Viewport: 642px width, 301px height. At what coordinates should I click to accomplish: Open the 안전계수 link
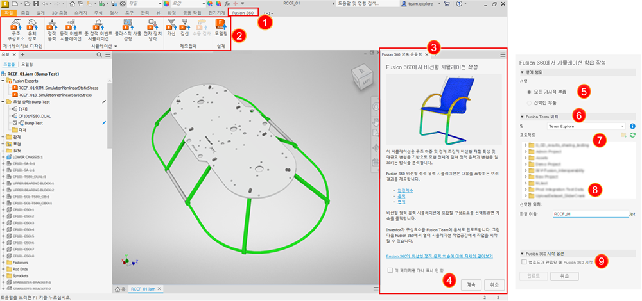(x=404, y=191)
